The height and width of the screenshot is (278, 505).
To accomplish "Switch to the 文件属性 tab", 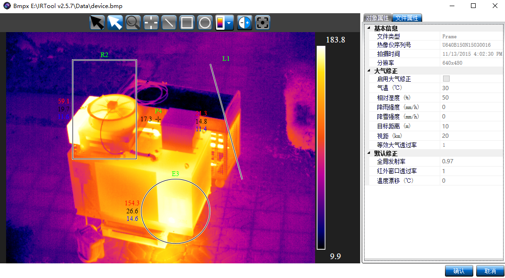I will click(407, 18).
